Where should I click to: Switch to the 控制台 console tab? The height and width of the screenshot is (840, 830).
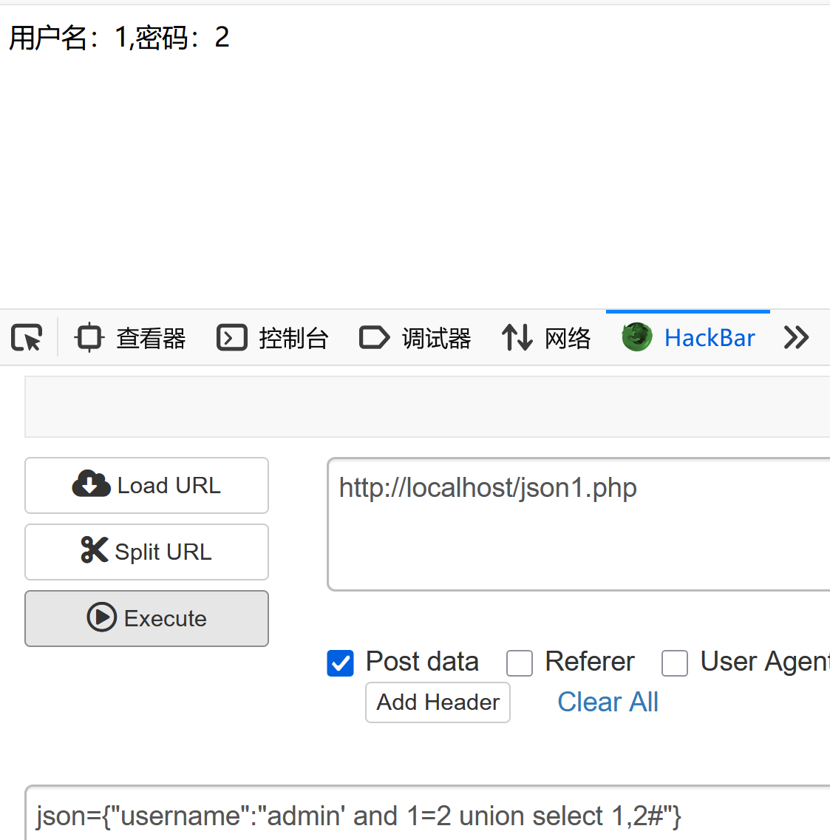(x=273, y=338)
